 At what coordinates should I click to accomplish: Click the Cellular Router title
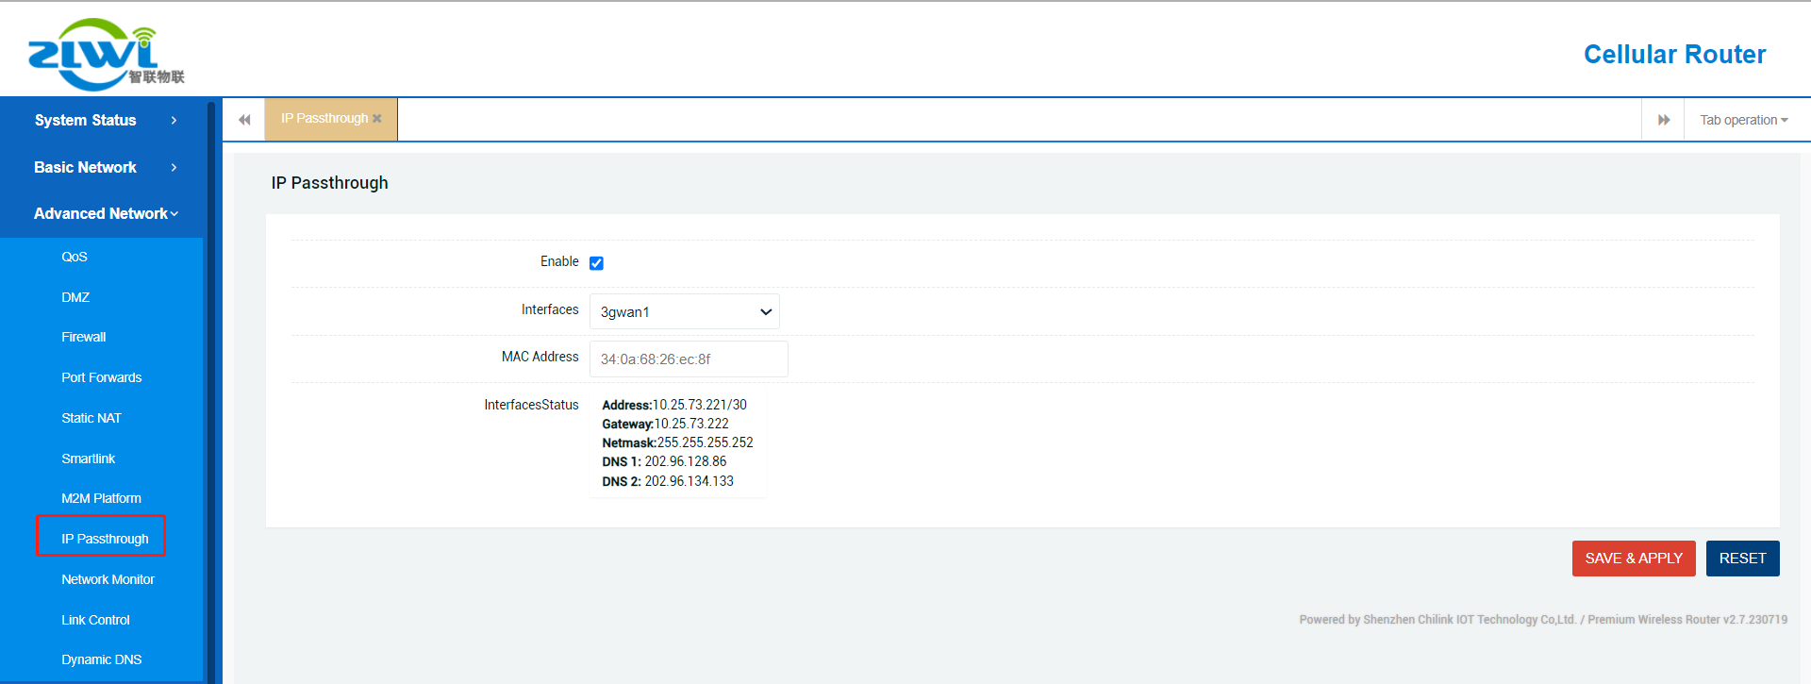[x=1674, y=55]
